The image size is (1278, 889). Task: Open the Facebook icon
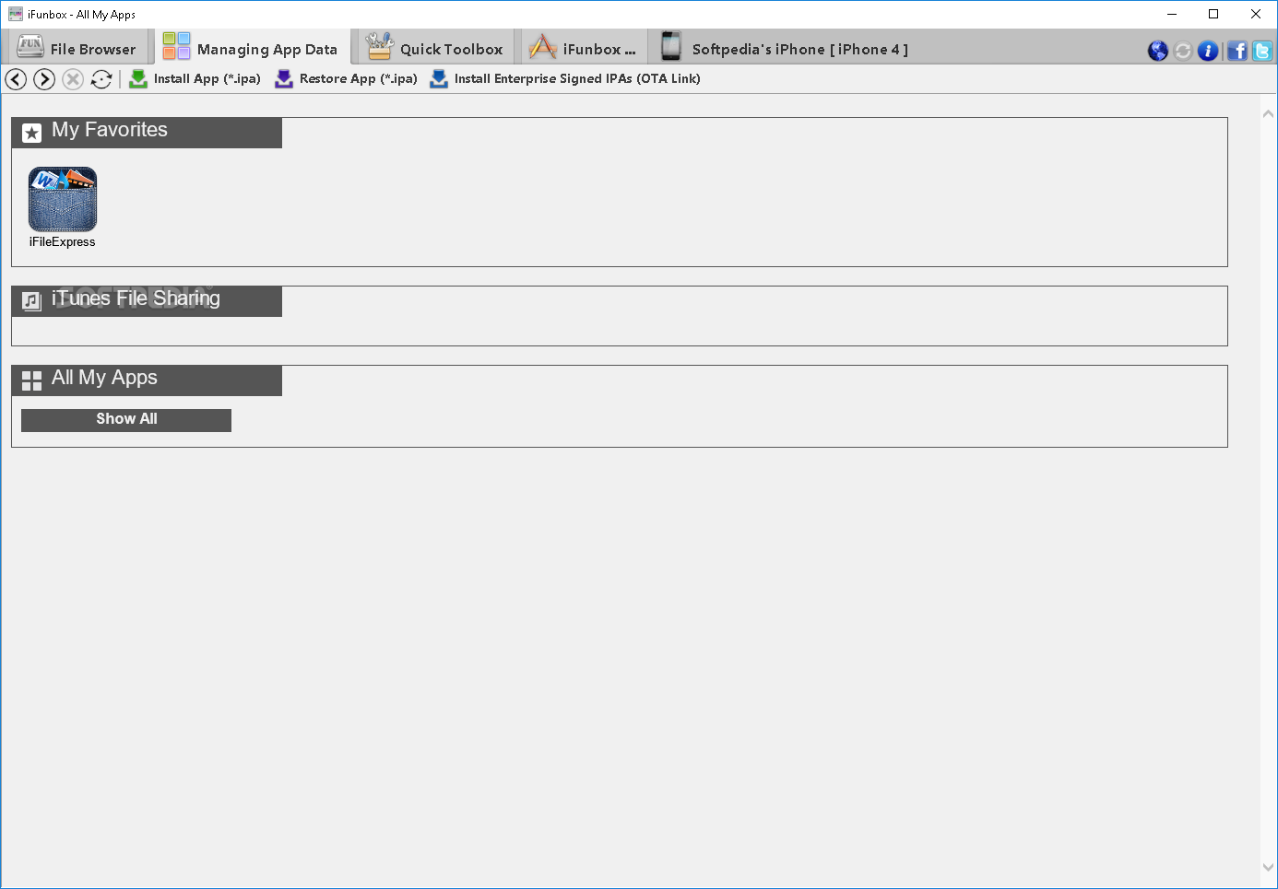1237,51
